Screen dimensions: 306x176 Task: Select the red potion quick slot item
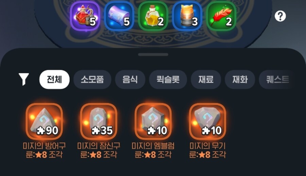pyautogui.click(x=85, y=16)
